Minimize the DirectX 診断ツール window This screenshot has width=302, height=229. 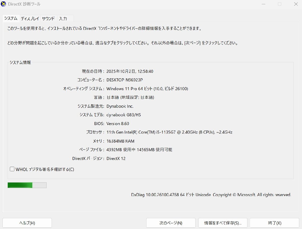click(x=263, y=4)
